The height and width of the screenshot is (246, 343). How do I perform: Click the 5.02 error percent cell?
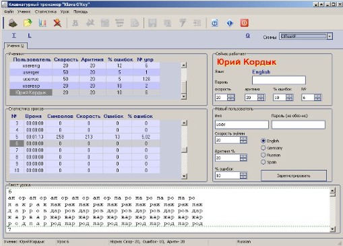[x=146, y=137]
